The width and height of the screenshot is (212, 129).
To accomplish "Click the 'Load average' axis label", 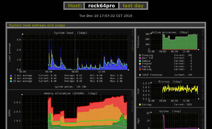I will pos(9,52).
